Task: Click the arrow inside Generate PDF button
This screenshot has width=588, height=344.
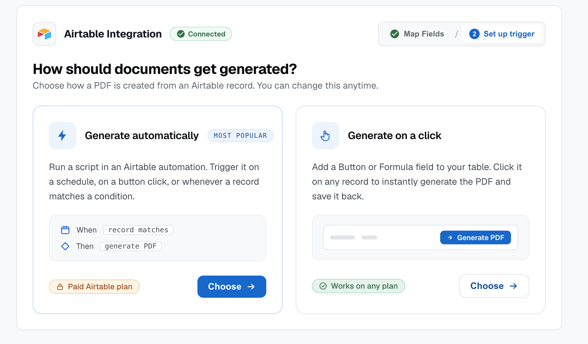Action: coord(450,237)
